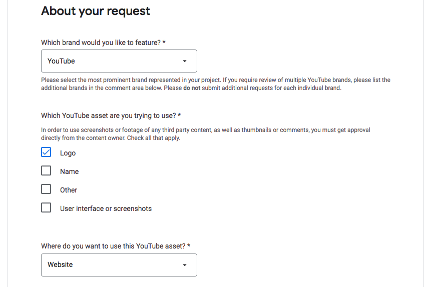
Task: Click the Website dropdown arrow icon
Action: pyautogui.click(x=185, y=265)
